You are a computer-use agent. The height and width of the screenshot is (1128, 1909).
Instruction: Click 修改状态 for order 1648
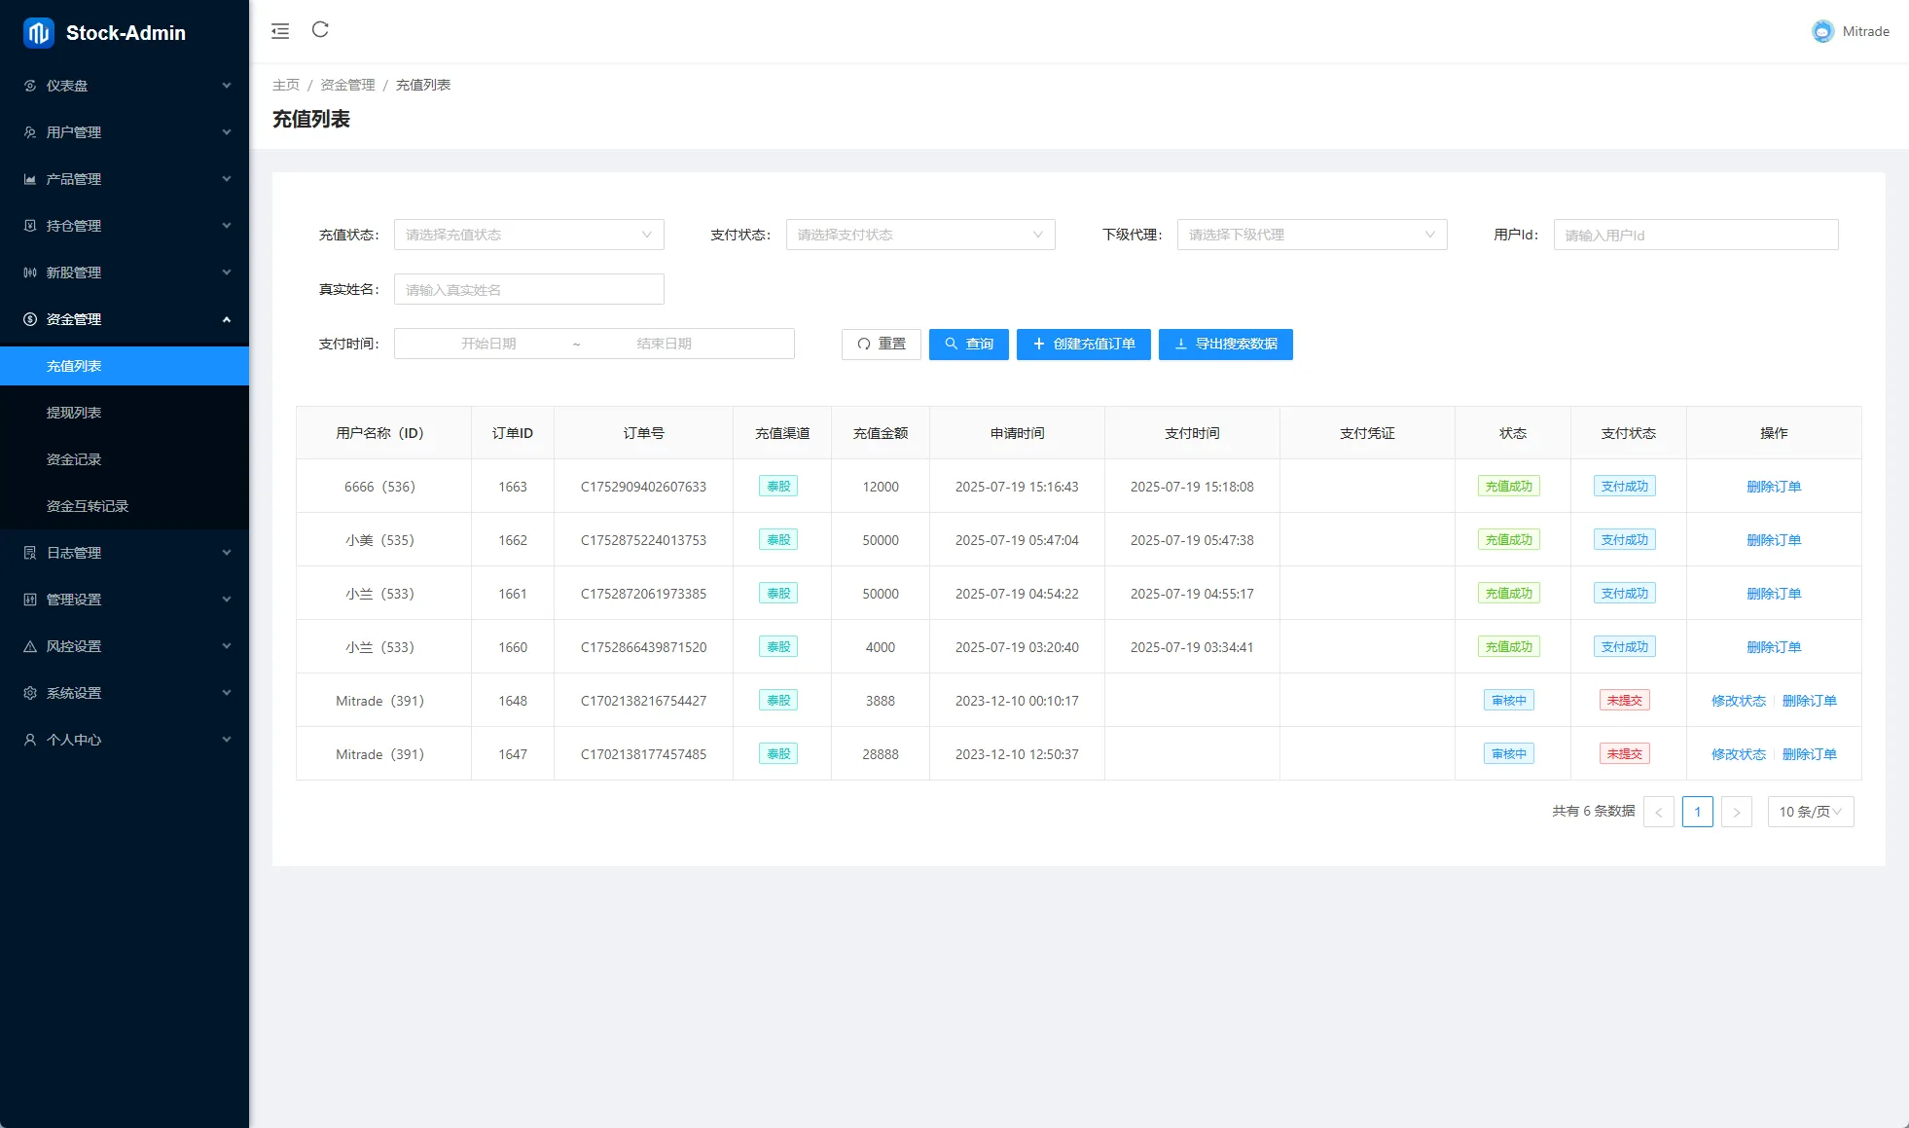1738,701
